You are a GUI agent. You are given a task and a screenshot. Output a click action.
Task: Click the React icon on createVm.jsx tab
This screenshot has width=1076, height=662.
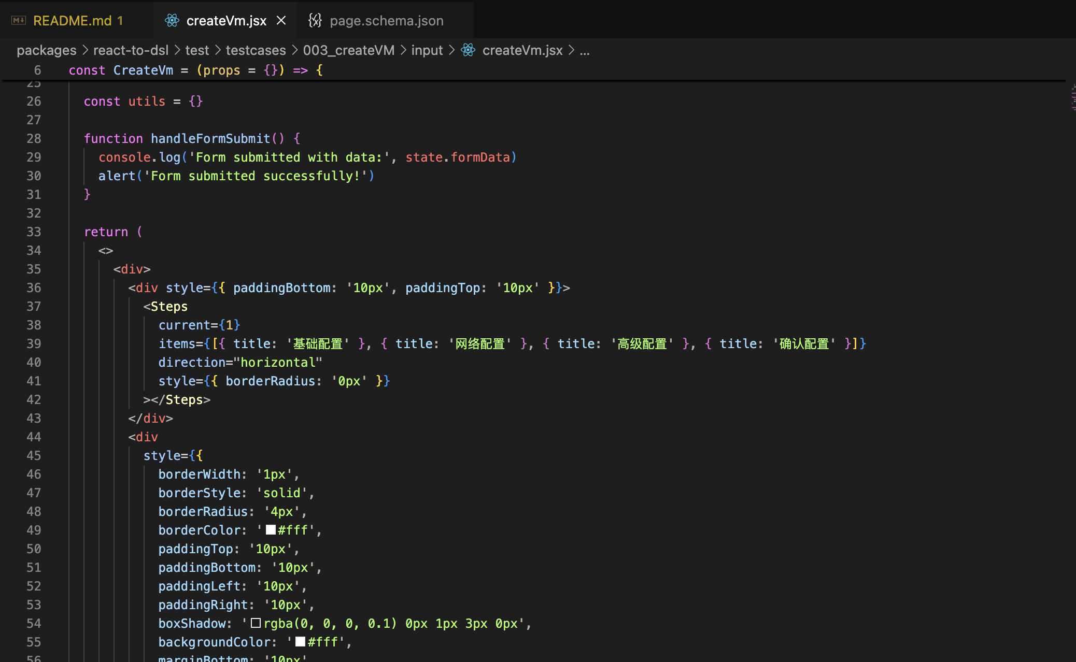point(172,21)
